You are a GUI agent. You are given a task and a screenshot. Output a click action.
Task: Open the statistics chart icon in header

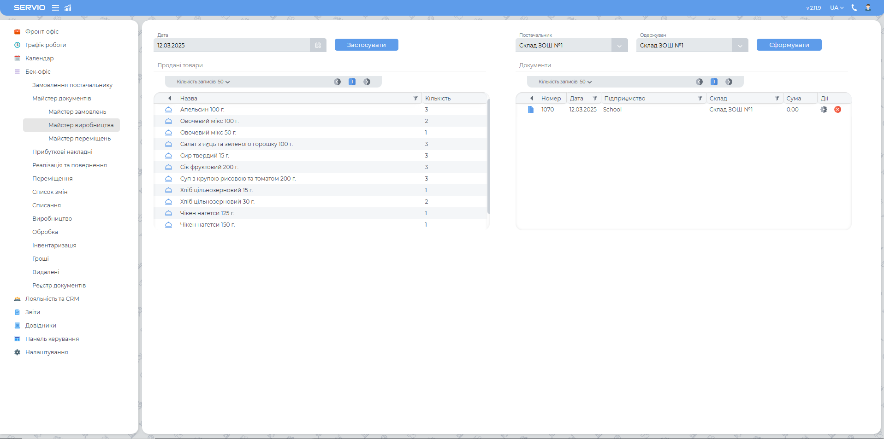[x=68, y=8]
